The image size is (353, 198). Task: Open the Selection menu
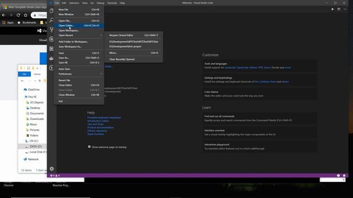click(74, 3)
